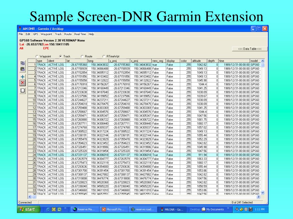The width and height of the screenshot is (293, 219).
Task: Open the Windows start menu
Action: 29,209
